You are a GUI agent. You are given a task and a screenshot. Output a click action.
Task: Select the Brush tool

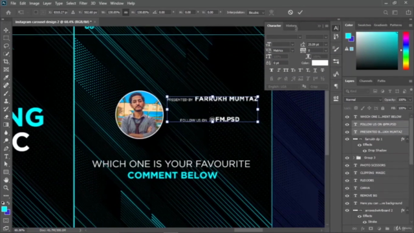pyautogui.click(x=6, y=93)
